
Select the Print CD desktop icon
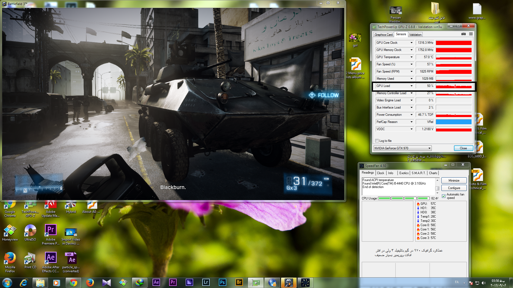point(30,261)
